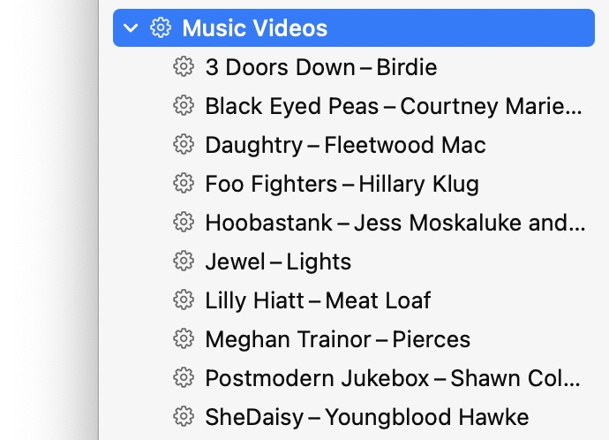Image resolution: width=609 pixels, height=440 pixels.
Task: Click the gear icon for 3 Doors Down – Birdie
Action: pos(183,67)
